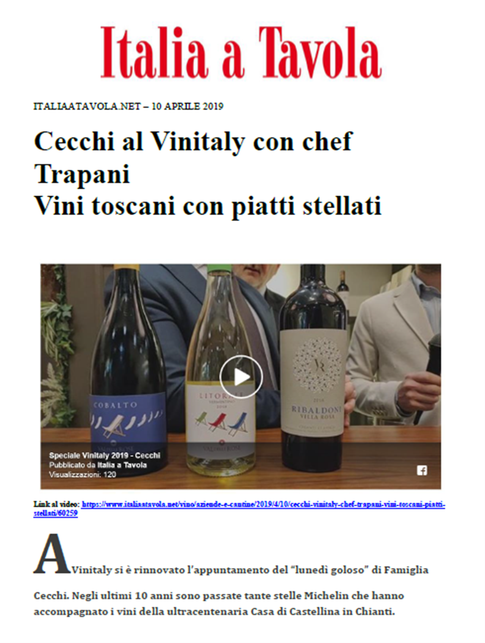Image resolution: width=485 pixels, height=643 pixels.
Task: Play the Speciale Vinitaly 2019 video
Action: pyautogui.click(x=241, y=377)
